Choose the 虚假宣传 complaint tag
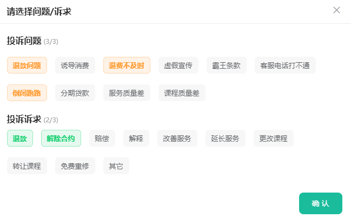Image resolution: width=351 pixels, height=218 pixels. (x=178, y=65)
